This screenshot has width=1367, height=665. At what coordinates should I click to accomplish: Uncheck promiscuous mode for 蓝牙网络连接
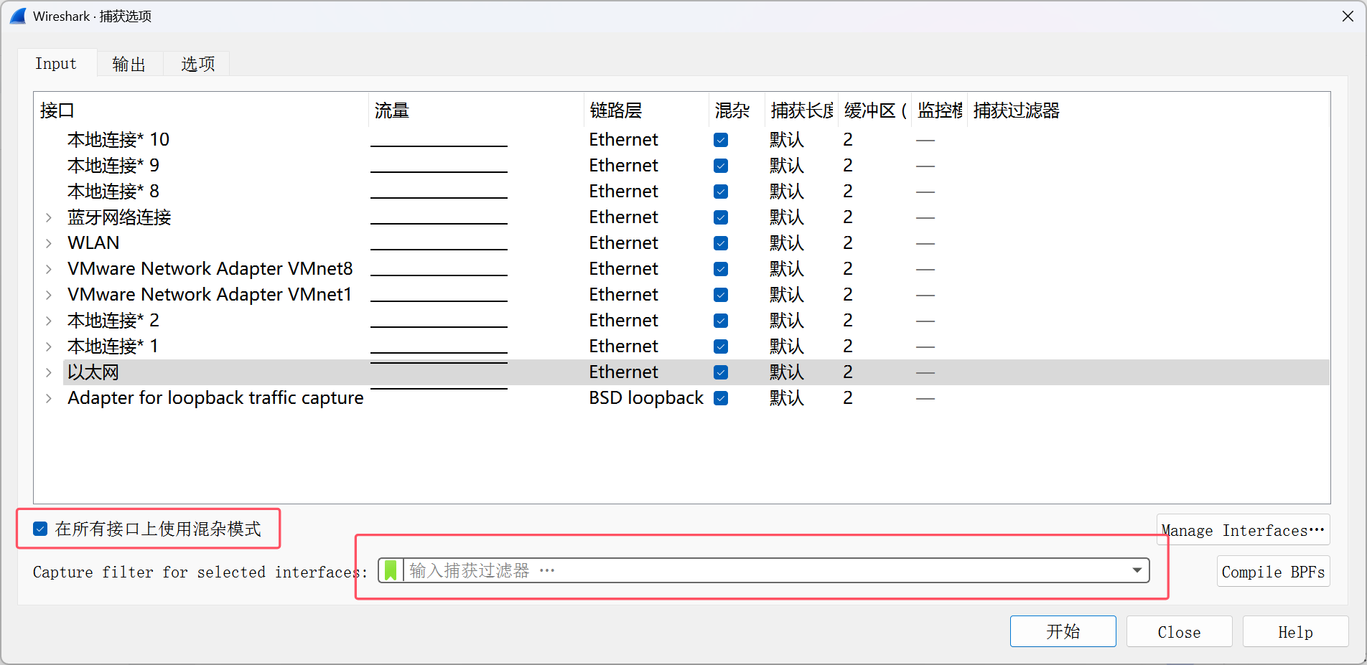(x=721, y=217)
